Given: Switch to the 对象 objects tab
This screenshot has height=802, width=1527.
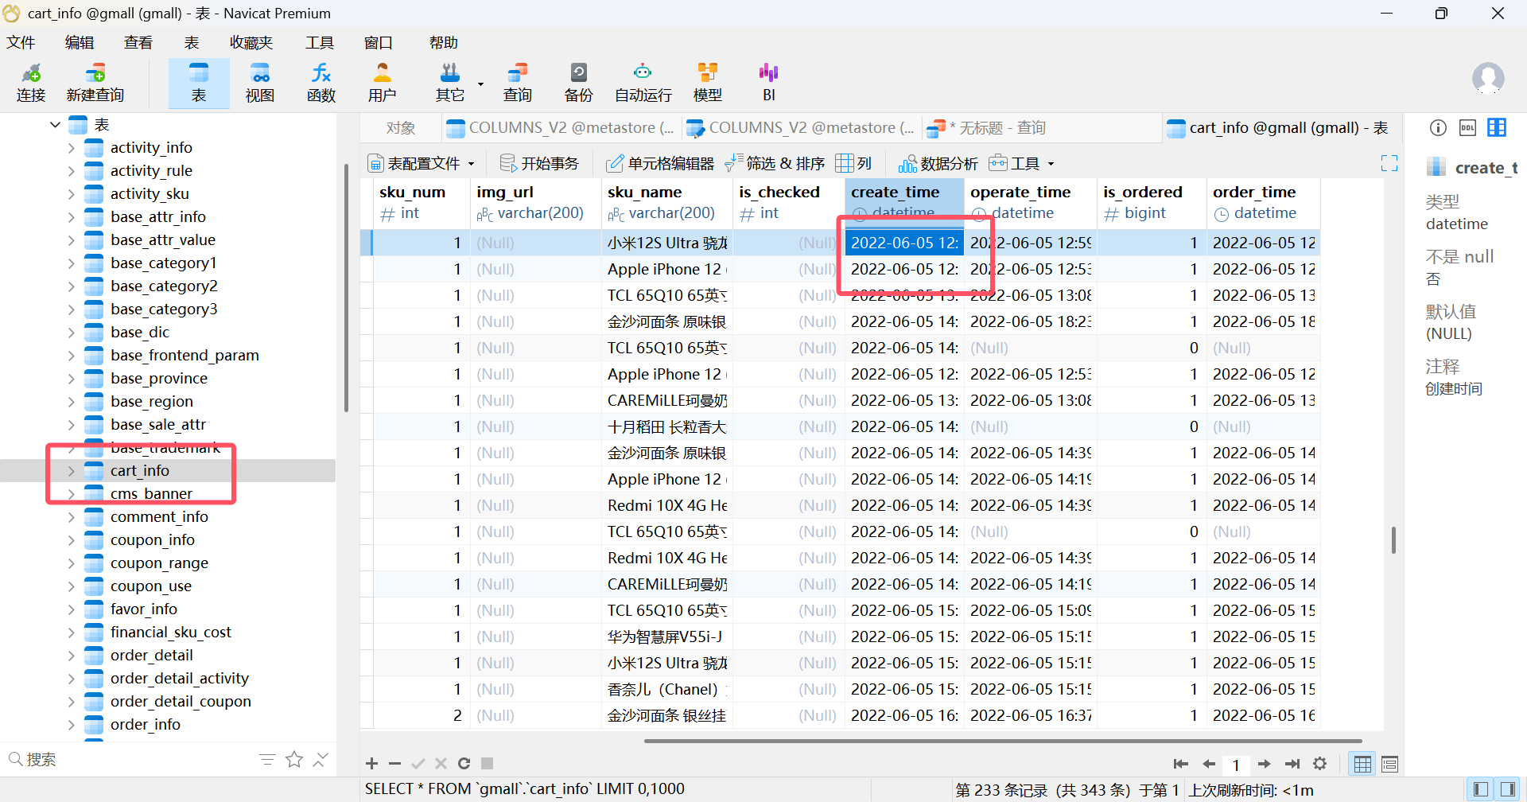Looking at the screenshot, I should point(401,128).
